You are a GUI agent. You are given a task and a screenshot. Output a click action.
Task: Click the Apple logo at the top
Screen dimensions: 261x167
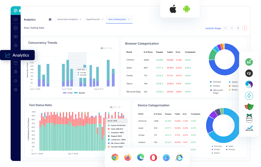(173, 9)
